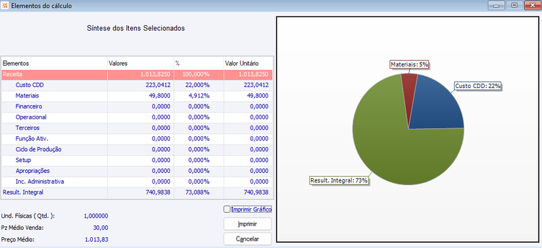This screenshot has width=542, height=248.
Task: Click the Valor Unitário column header
Action: point(248,63)
